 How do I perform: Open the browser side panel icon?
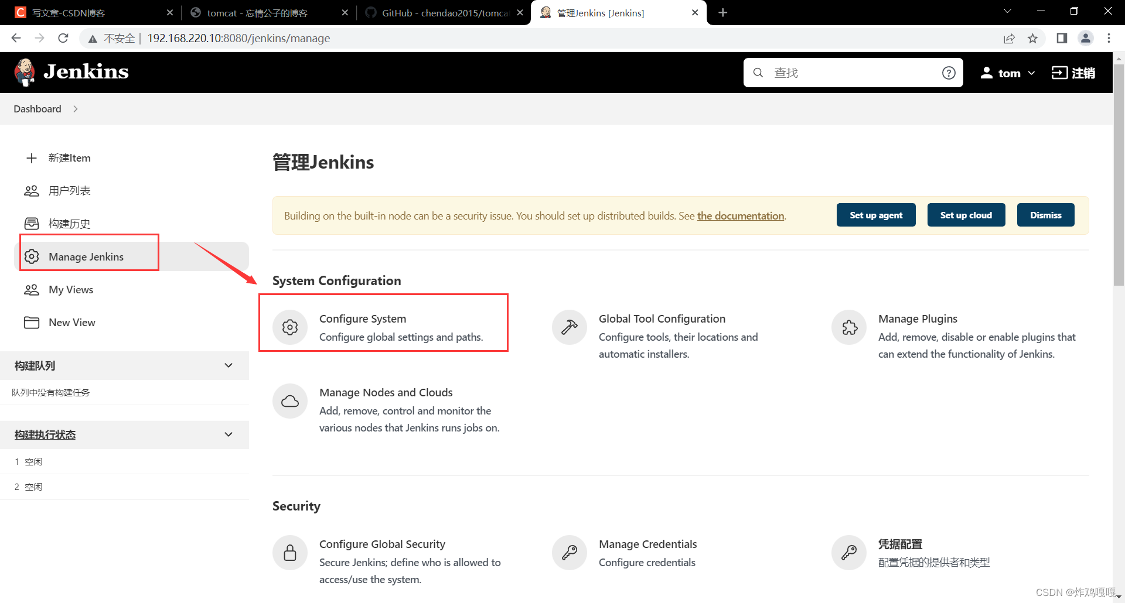[x=1062, y=38]
